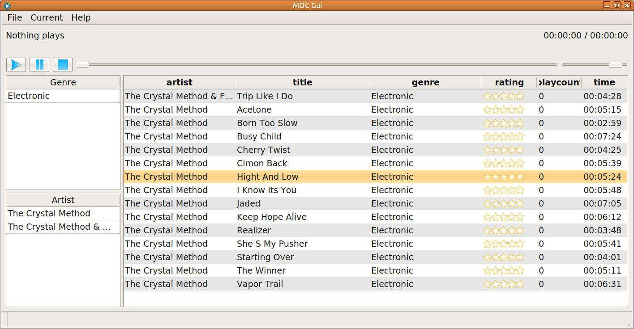Click the time 00:07:24 for Busy Child
Screen dimensions: 634x329
click(x=602, y=136)
